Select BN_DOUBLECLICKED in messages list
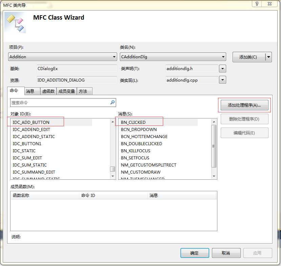 [x=142, y=143]
